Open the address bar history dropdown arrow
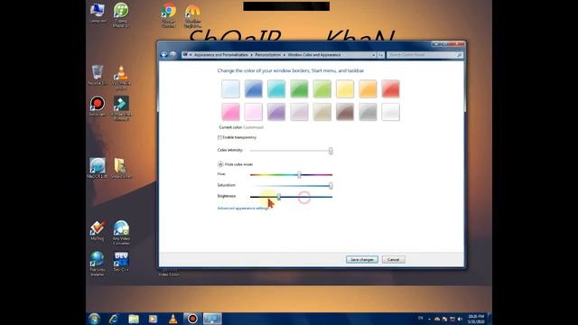578x325 pixels. pos(373,55)
